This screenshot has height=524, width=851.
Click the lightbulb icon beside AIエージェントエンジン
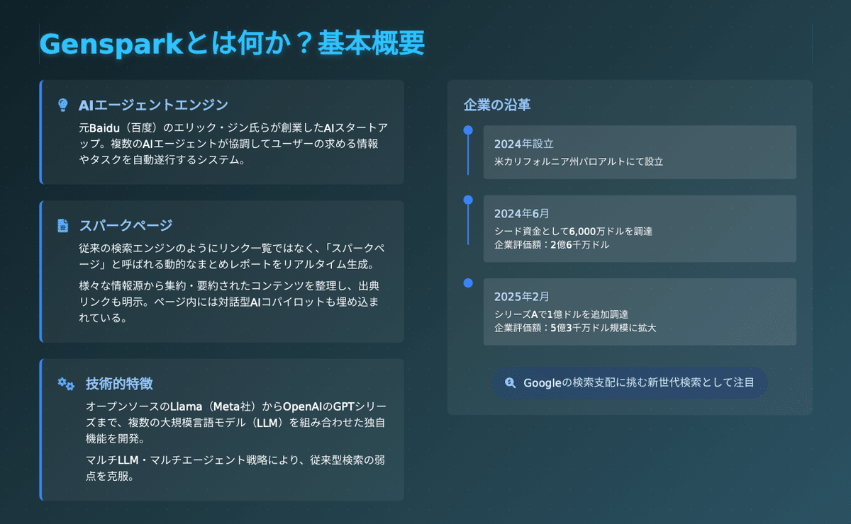pos(62,104)
